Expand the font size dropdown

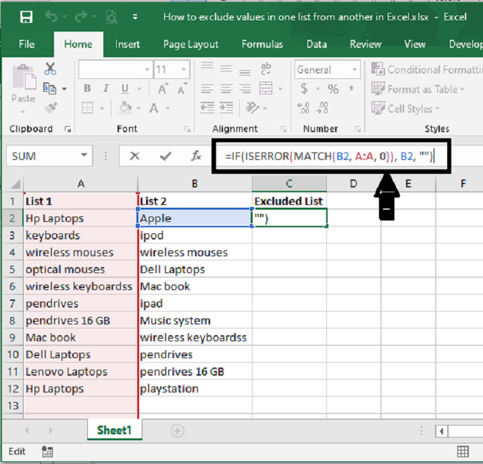point(184,69)
